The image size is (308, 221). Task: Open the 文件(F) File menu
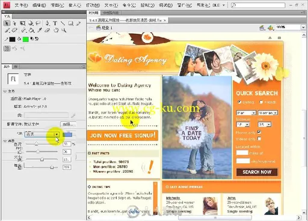pos(21,5)
